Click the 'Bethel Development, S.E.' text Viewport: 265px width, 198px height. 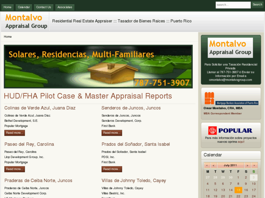[21, 121]
